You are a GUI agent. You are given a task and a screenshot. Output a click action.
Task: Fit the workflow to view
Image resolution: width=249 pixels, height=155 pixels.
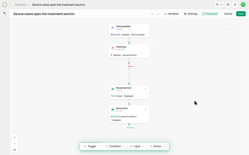(15, 150)
